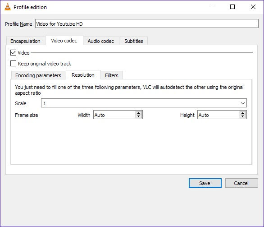Decrease Height using the down arrow
264x227 pixels.
tap(243, 116)
